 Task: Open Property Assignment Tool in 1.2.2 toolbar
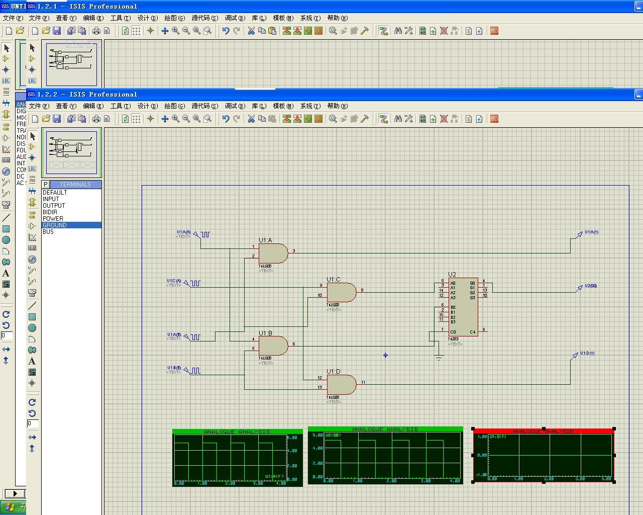click(408, 119)
